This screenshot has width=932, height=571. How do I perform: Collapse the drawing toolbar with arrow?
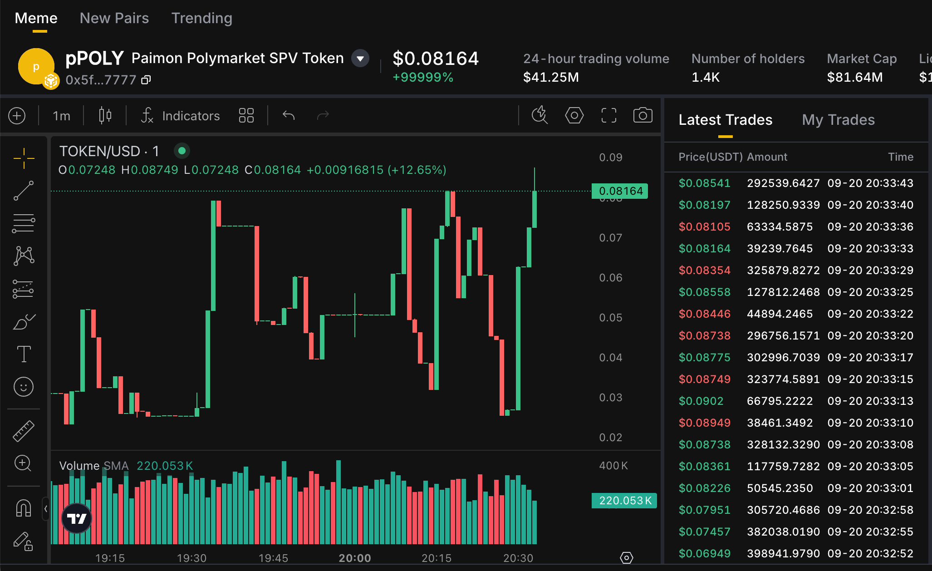[46, 509]
